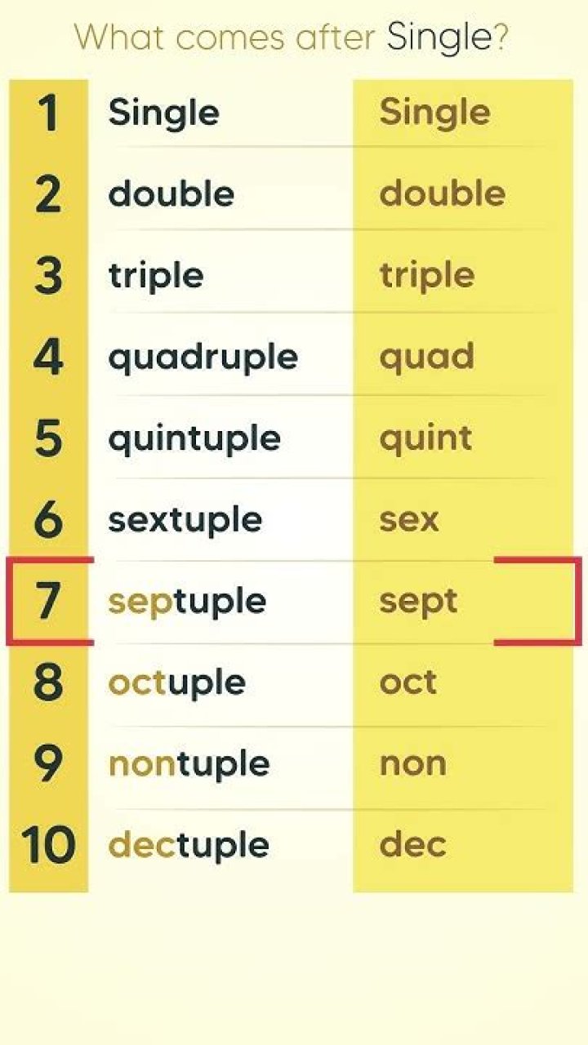Click the word "quintuple"
Screen dimensions: 588x1045
click(194, 439)
